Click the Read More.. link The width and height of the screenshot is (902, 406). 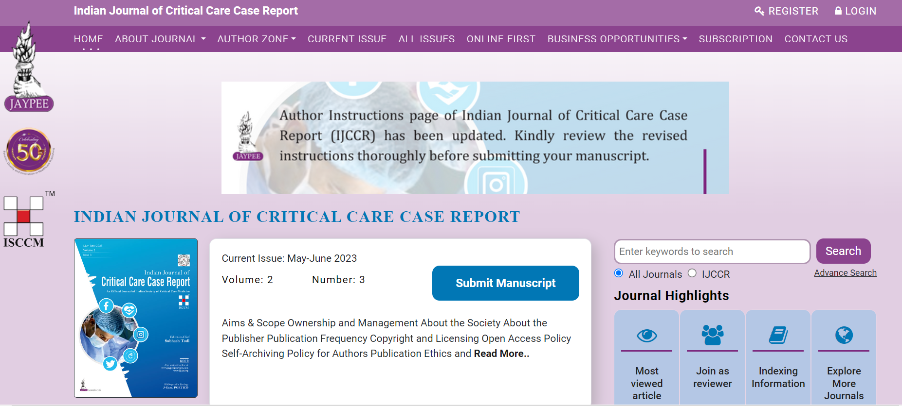(501, 354)
